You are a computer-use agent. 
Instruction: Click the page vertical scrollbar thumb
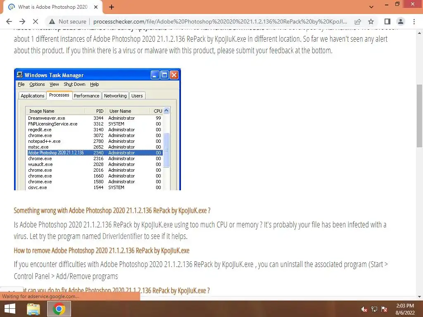coord(419,116)
